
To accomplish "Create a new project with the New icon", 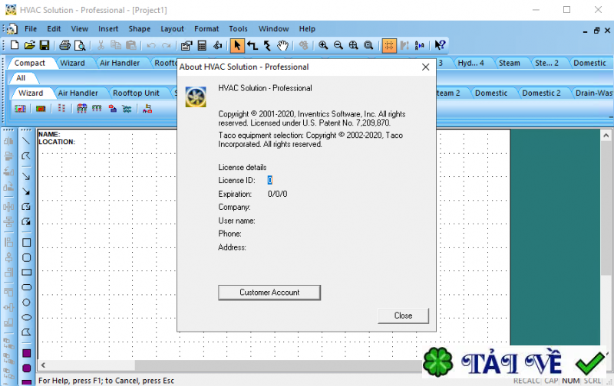I will click(15, 45).
